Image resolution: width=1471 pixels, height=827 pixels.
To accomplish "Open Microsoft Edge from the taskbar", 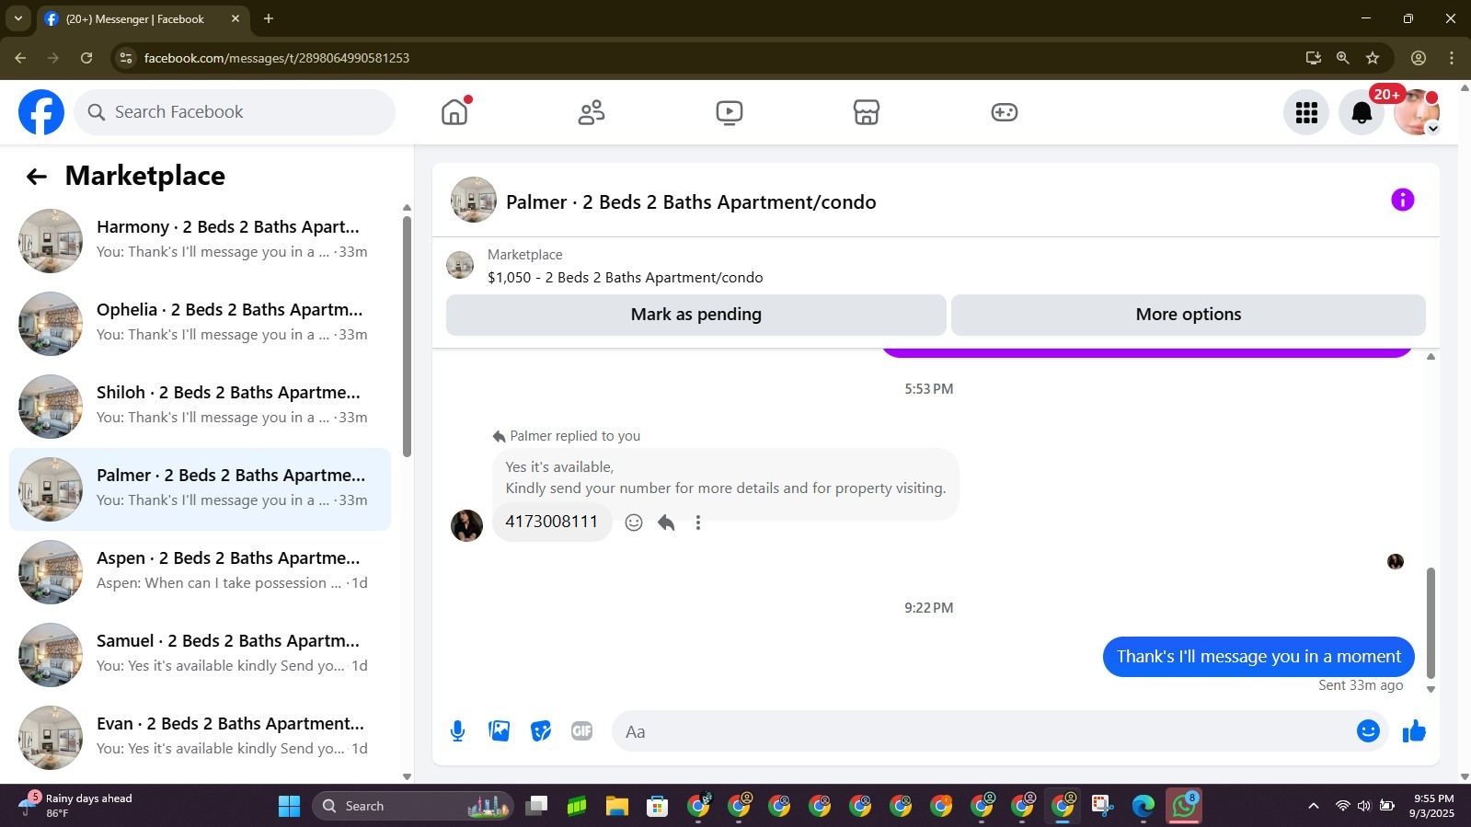I will [1143, 806].
